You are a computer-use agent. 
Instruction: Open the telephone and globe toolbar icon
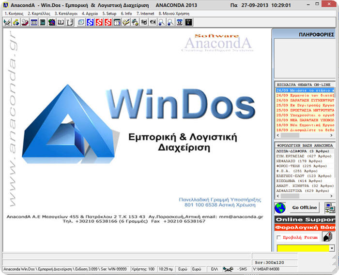(x=16, y=22)
